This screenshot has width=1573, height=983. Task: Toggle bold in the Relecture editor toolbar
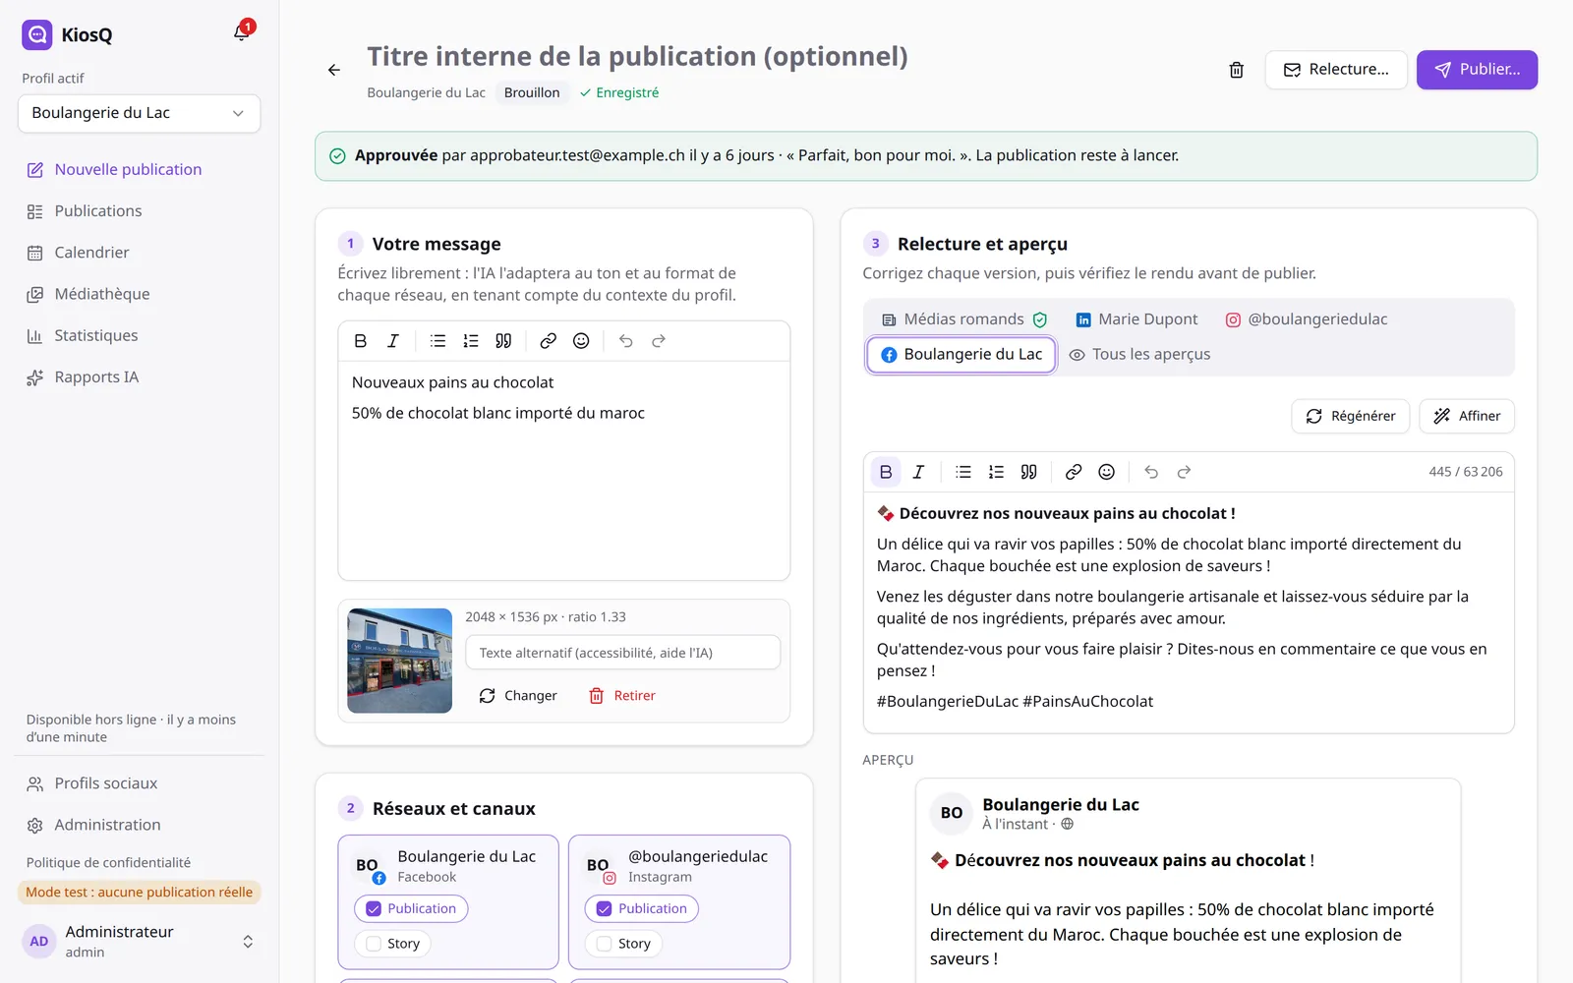pos(886,472)
